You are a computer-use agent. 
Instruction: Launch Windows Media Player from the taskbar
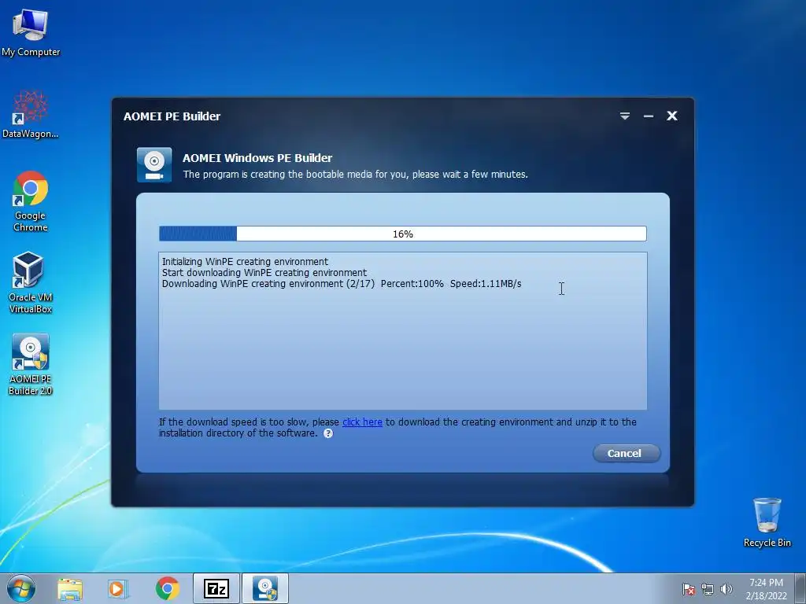coord(118,588)
